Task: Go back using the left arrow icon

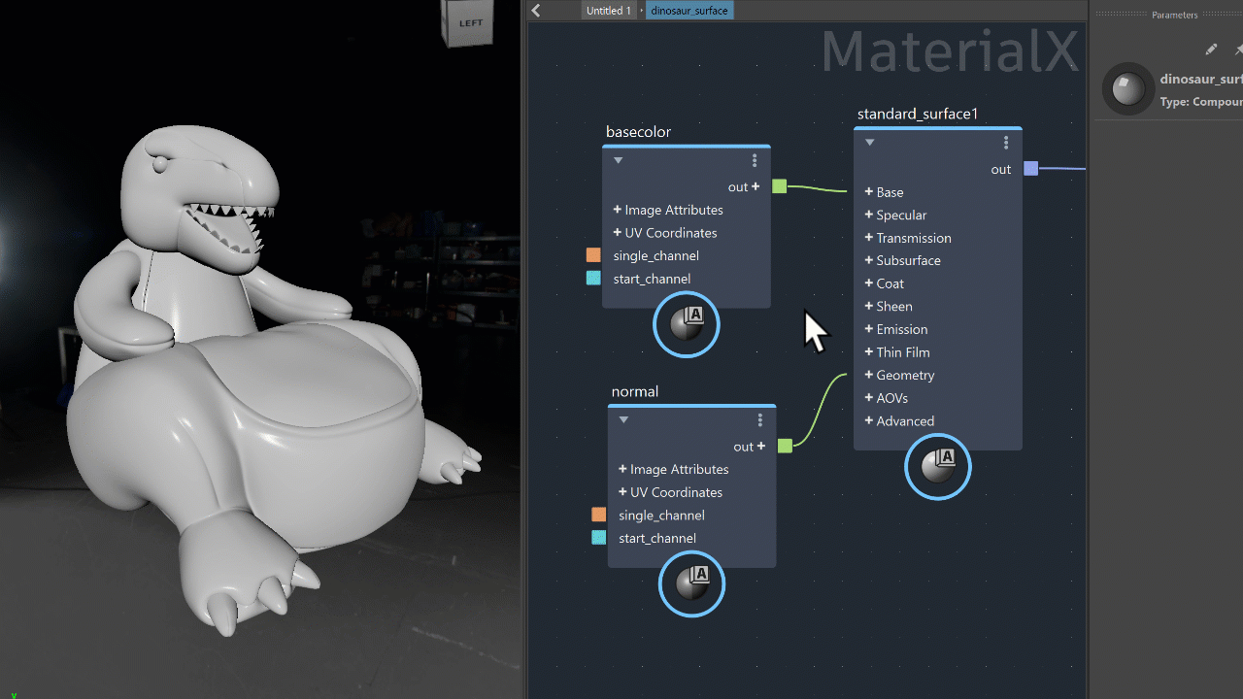Action: point(536,11)
